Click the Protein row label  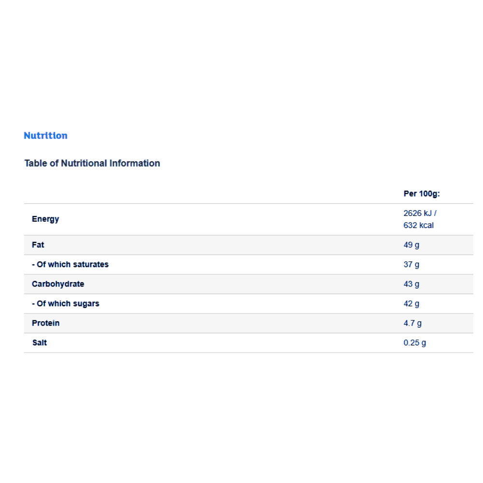(45, 323)
